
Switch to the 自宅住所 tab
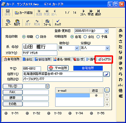tap(12, 59)
